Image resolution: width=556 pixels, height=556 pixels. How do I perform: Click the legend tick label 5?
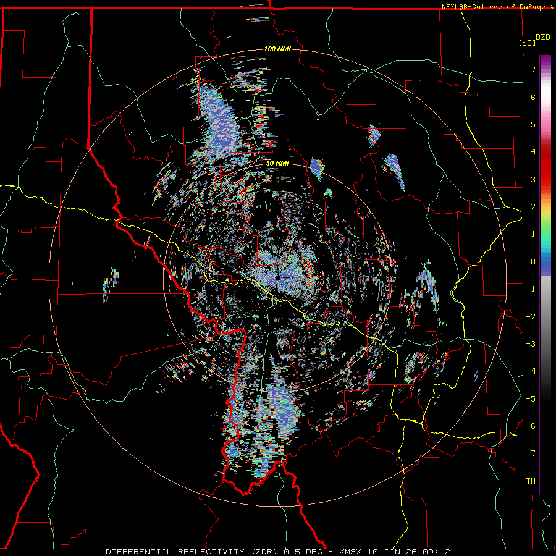(533, 124)
